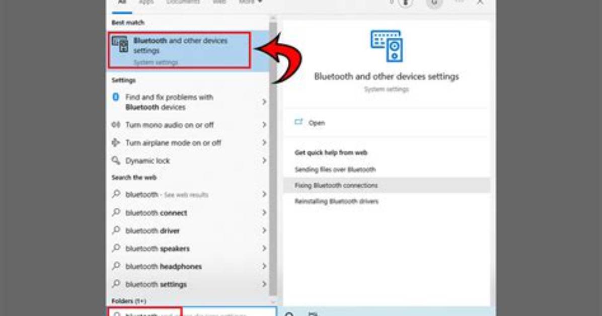Select bluetooth settings web suggestion
This screenshot has width=602, height=316.
point(156,284)
